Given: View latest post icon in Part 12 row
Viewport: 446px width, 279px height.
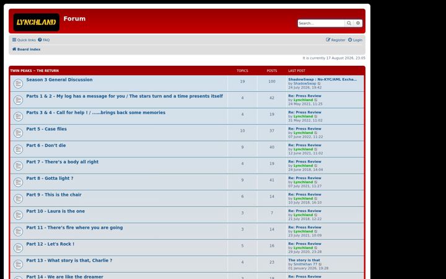Looking at the screenshot, I should click(316, 248).
